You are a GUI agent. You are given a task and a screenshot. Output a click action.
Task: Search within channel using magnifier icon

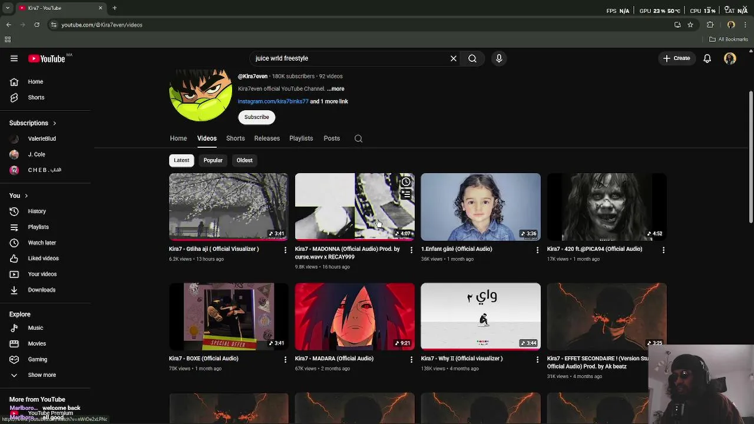coord(358,138)
